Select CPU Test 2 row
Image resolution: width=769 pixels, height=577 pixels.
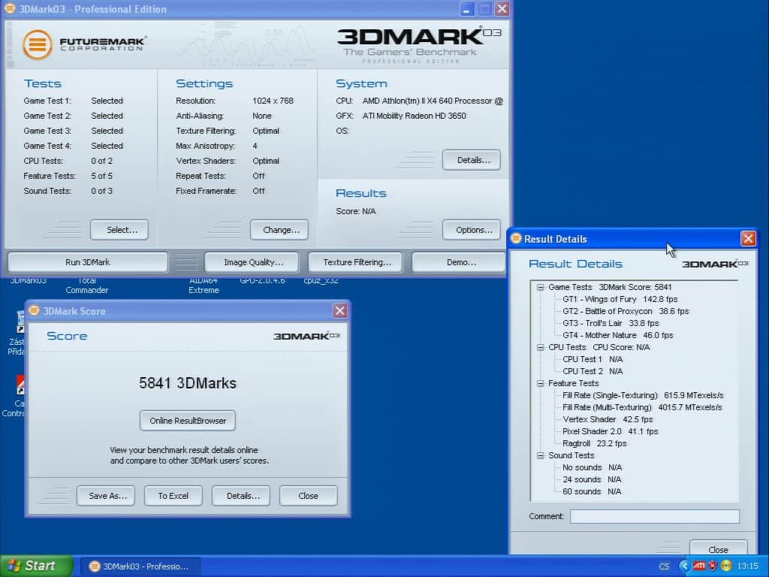point(593,371)
